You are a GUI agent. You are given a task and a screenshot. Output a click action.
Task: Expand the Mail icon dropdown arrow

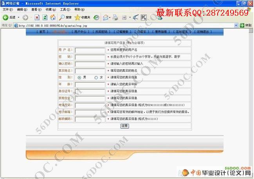(x=110, y=18)
